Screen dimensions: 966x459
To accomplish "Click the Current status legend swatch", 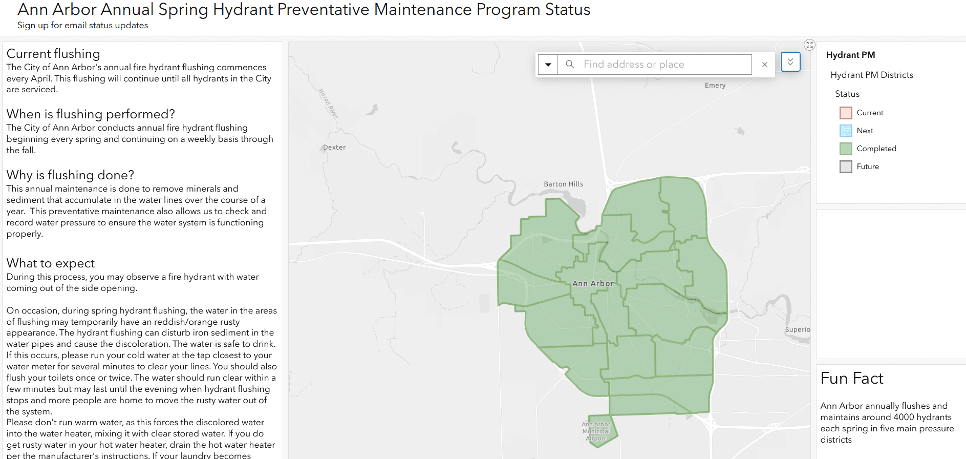I will click(846, 113).
